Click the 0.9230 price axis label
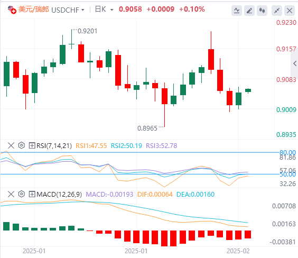 [x=286, y=23]
